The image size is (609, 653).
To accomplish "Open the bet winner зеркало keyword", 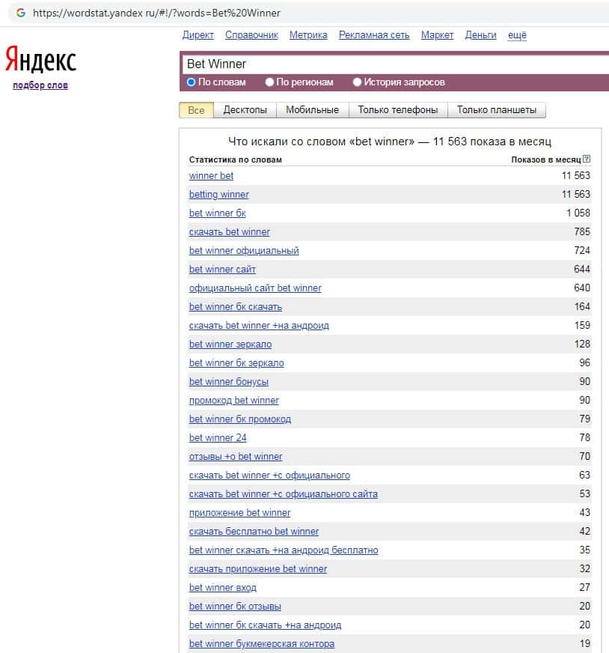I will coord(230,344).
